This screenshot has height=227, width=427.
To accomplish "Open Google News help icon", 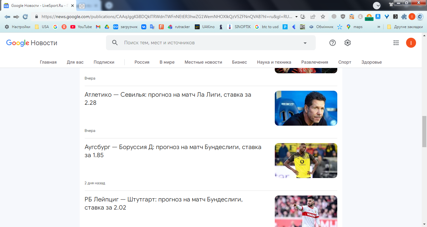I will click(x=333, y=43).
